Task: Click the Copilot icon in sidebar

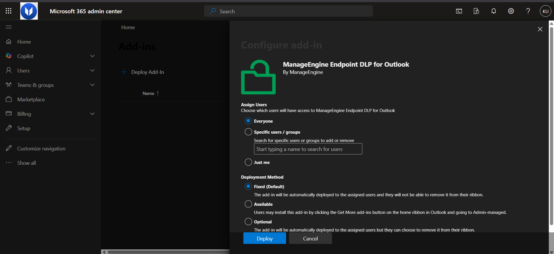Action: point(9,56)
